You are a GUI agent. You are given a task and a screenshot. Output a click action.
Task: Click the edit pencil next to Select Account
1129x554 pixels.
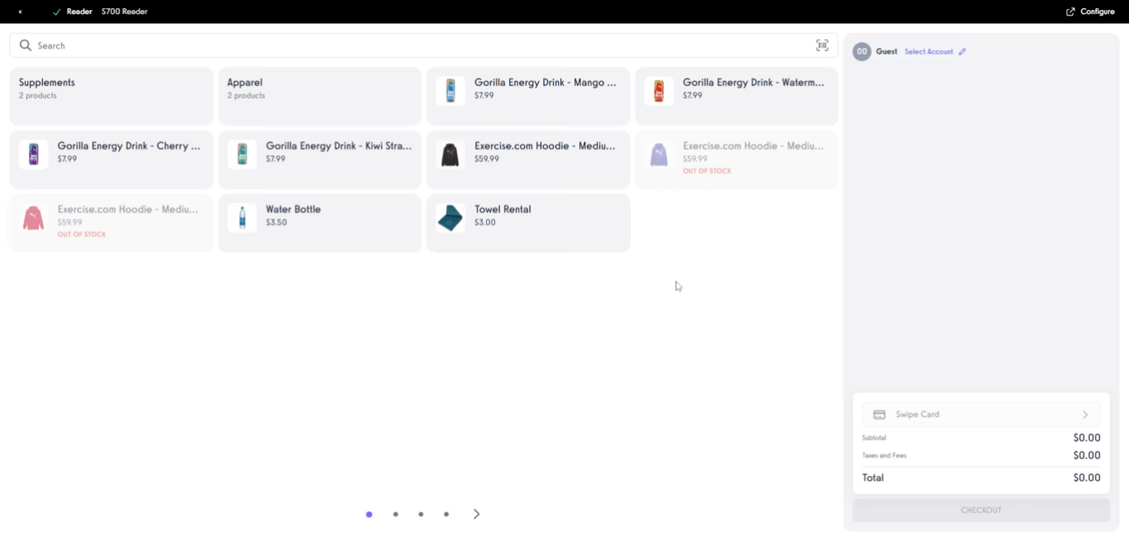[x=961, y=51]
